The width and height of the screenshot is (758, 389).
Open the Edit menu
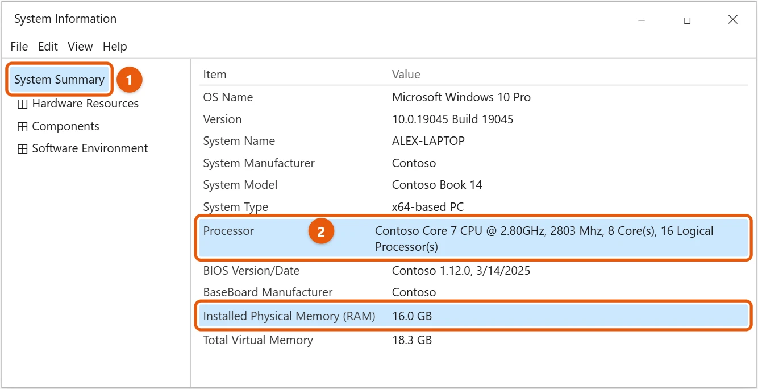[x=48, y=47]
